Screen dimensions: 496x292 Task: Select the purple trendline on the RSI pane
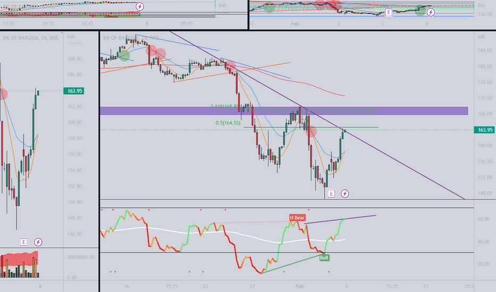341,220
